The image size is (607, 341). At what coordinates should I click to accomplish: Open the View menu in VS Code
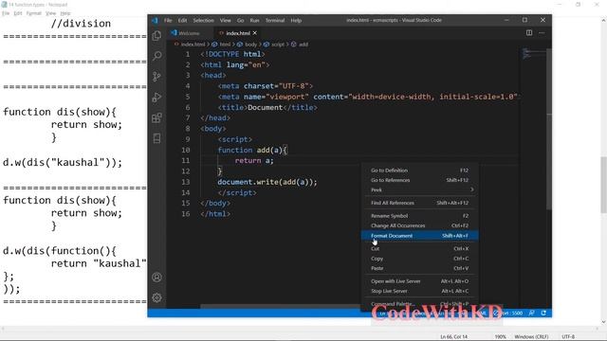coord(226,20)
